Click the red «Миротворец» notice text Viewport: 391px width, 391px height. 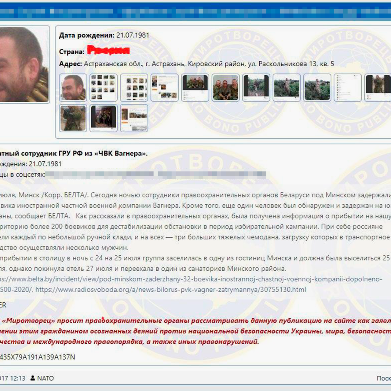pyautogui.click(x=195, y=331)
